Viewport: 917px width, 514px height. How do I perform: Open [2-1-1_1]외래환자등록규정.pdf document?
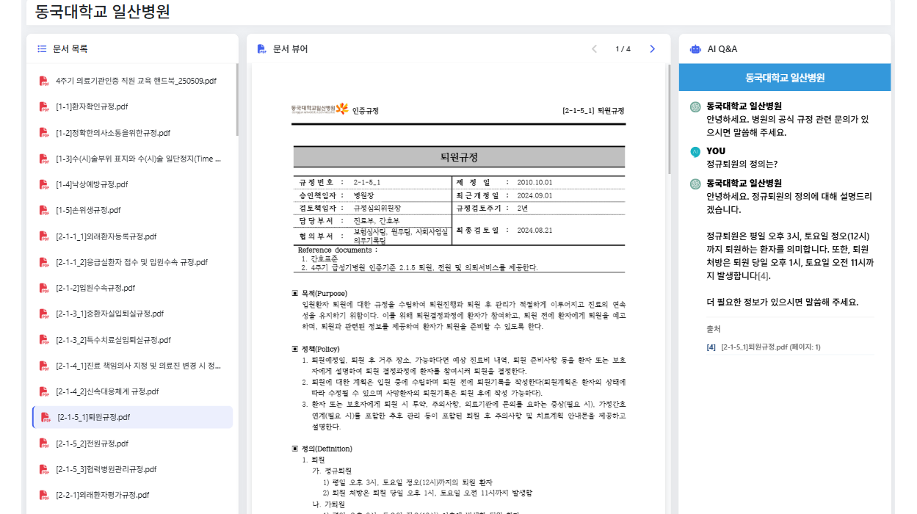click(x=106, y=236)
